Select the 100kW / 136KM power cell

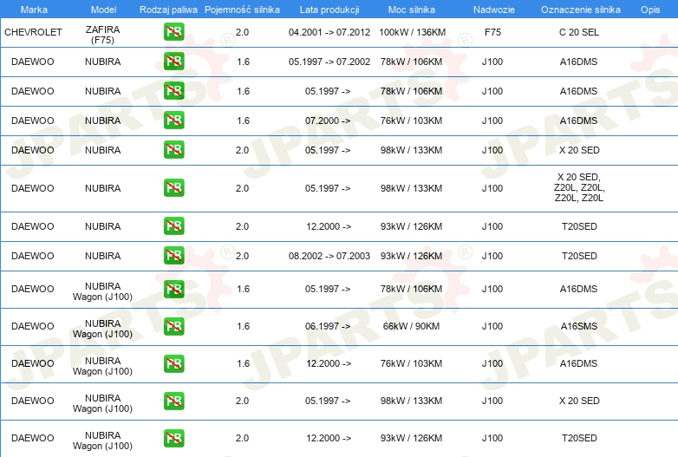coord(412,32)
